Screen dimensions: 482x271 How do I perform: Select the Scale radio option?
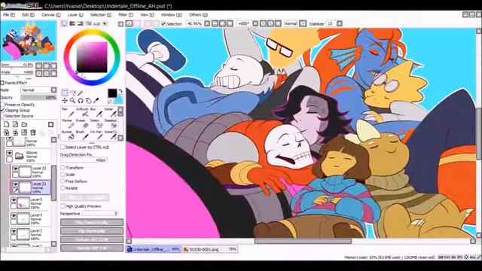click(63, 175)
